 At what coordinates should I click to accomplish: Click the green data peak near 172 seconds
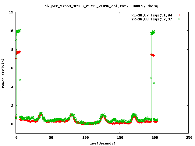click(x=134, y=115)
